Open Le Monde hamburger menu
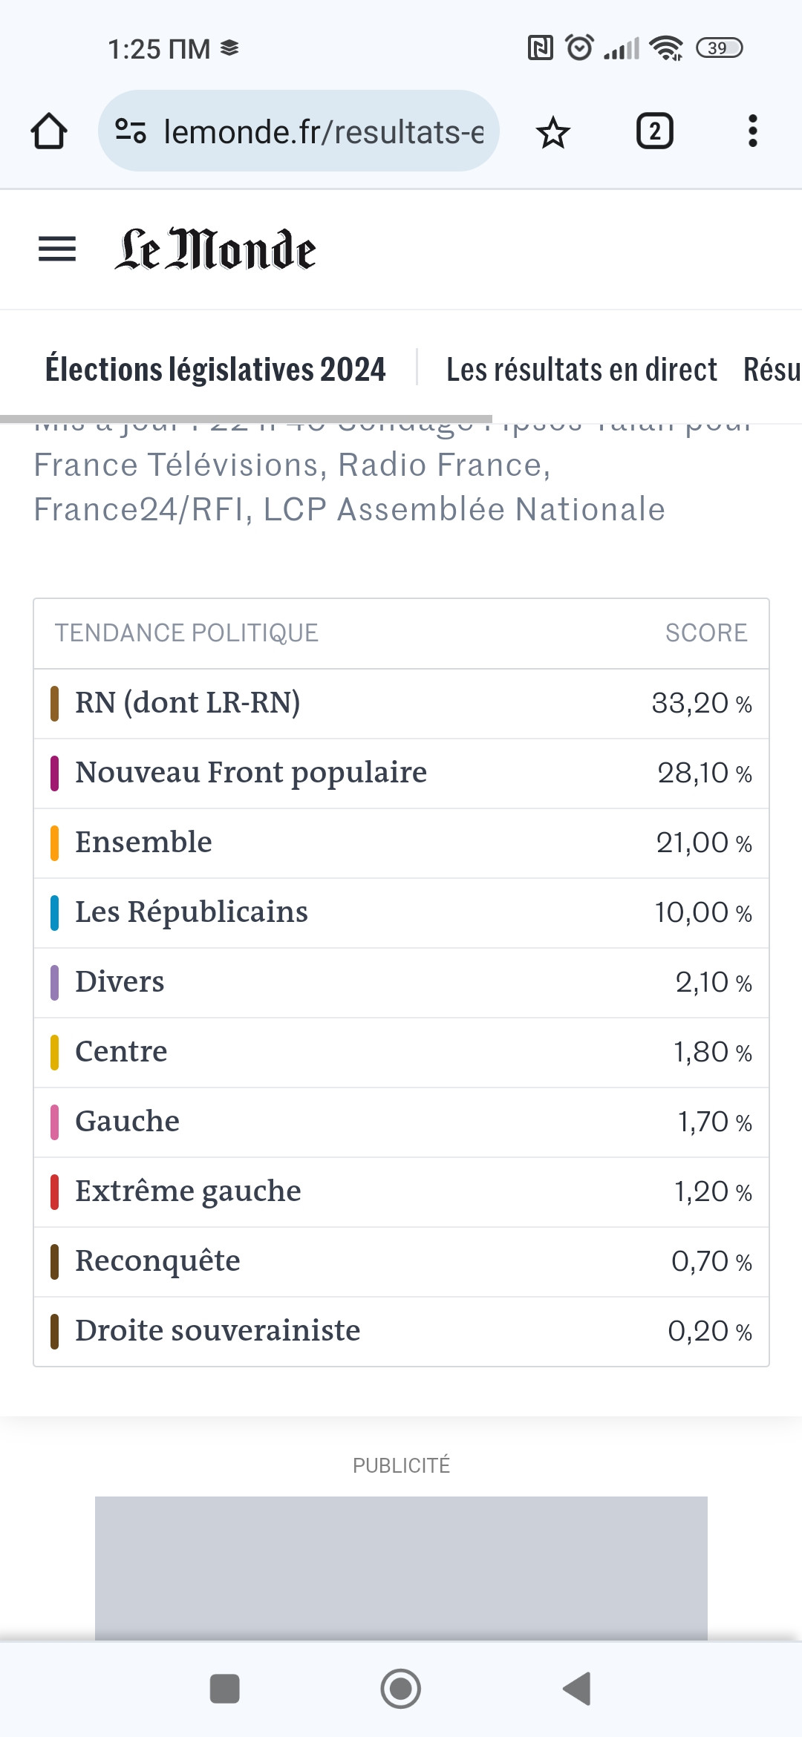 [57, 249]
